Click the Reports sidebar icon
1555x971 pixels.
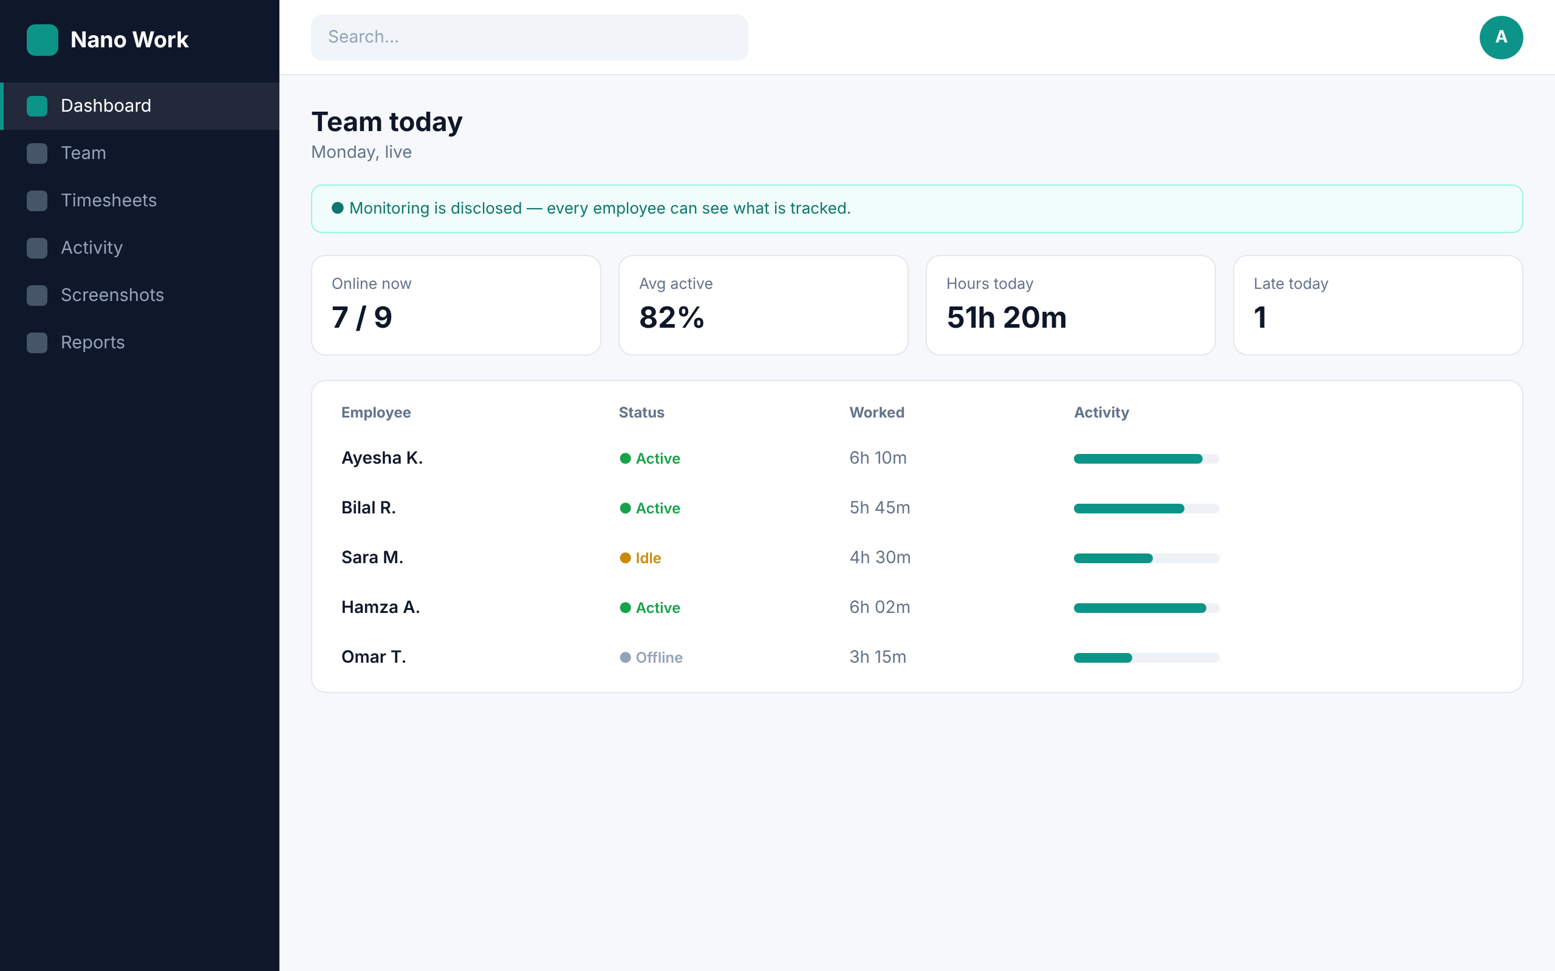coord(37,343)
